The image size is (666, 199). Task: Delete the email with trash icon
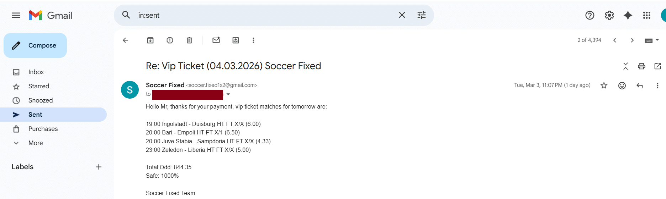189,40
